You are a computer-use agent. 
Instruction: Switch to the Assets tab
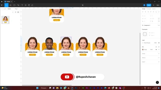(x=9, y=9)
